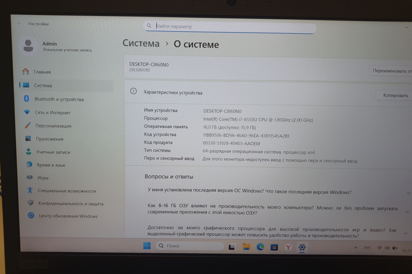The width and height of the screenshot is (412, 274).
Task: Click the Windows Start button
Action: (x=147, y=246)
